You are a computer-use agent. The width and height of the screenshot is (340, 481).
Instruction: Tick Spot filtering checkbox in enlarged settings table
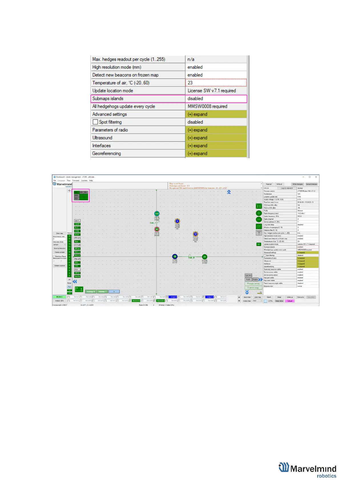tap(95, 122)
